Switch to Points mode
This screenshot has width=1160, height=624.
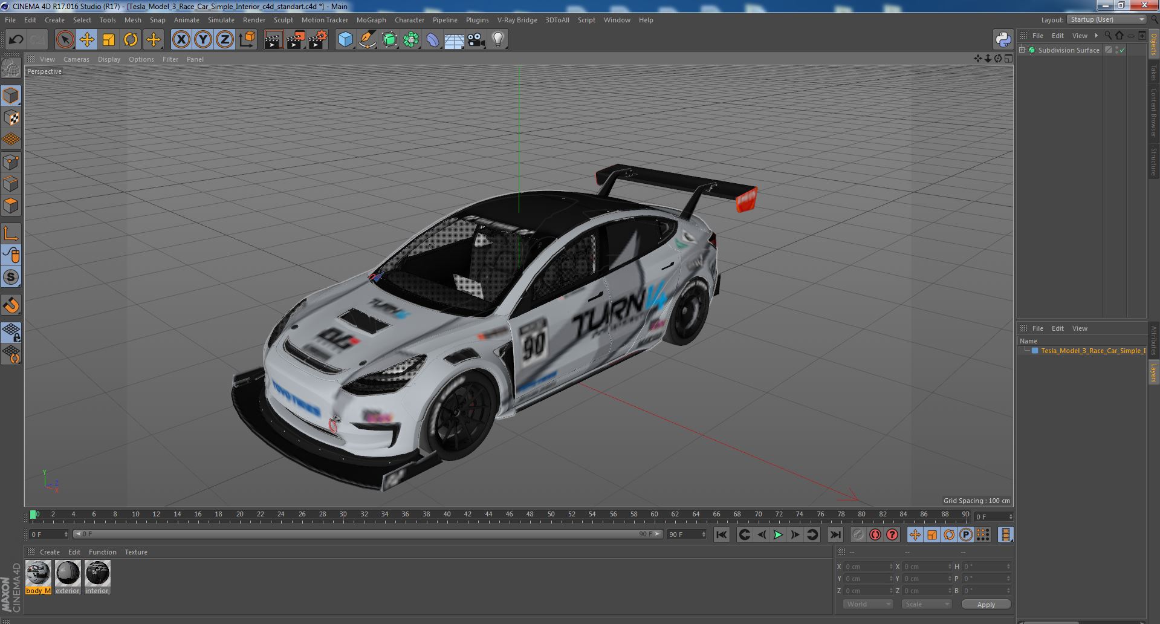click(x=11, y=162)
